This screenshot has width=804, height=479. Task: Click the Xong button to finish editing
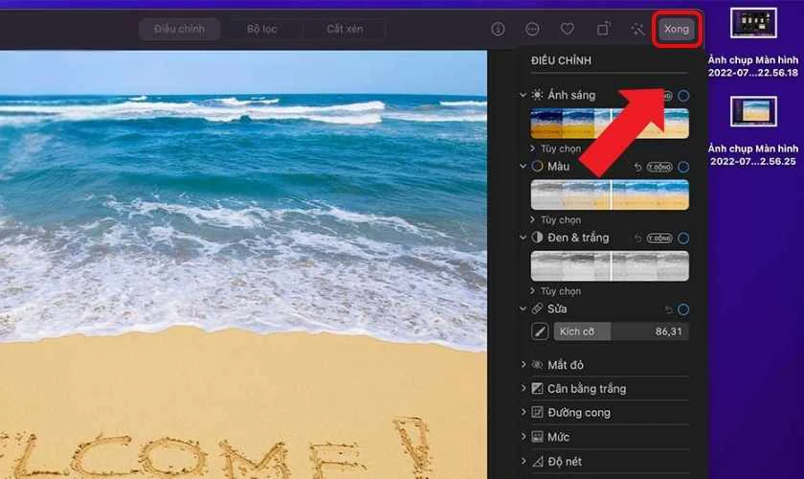(x=676, y=29)
